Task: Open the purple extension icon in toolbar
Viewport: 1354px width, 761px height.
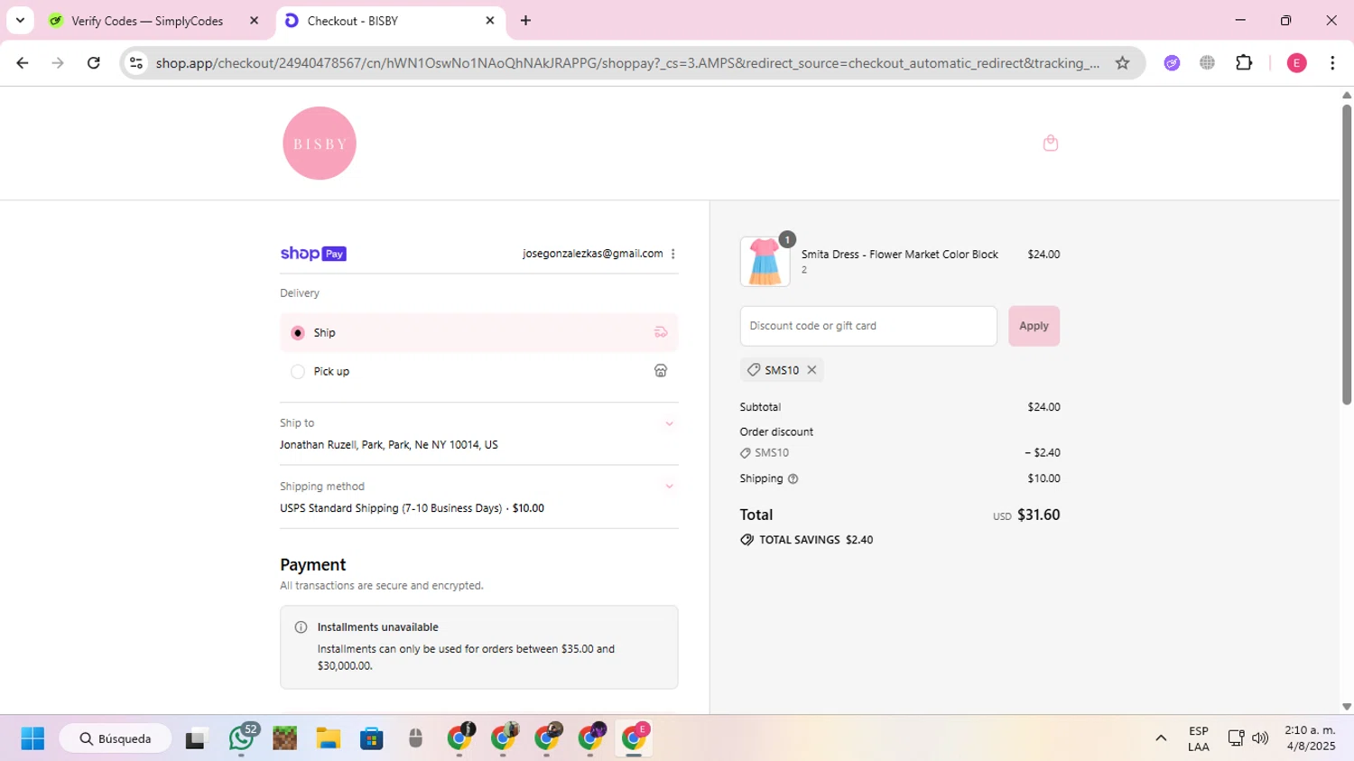Action: (x=1172, y=62)
